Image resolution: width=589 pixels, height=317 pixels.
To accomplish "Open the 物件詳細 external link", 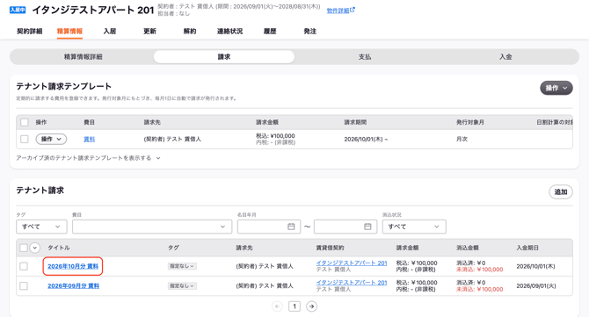I will pyautogui.click(x=340, y=11).
